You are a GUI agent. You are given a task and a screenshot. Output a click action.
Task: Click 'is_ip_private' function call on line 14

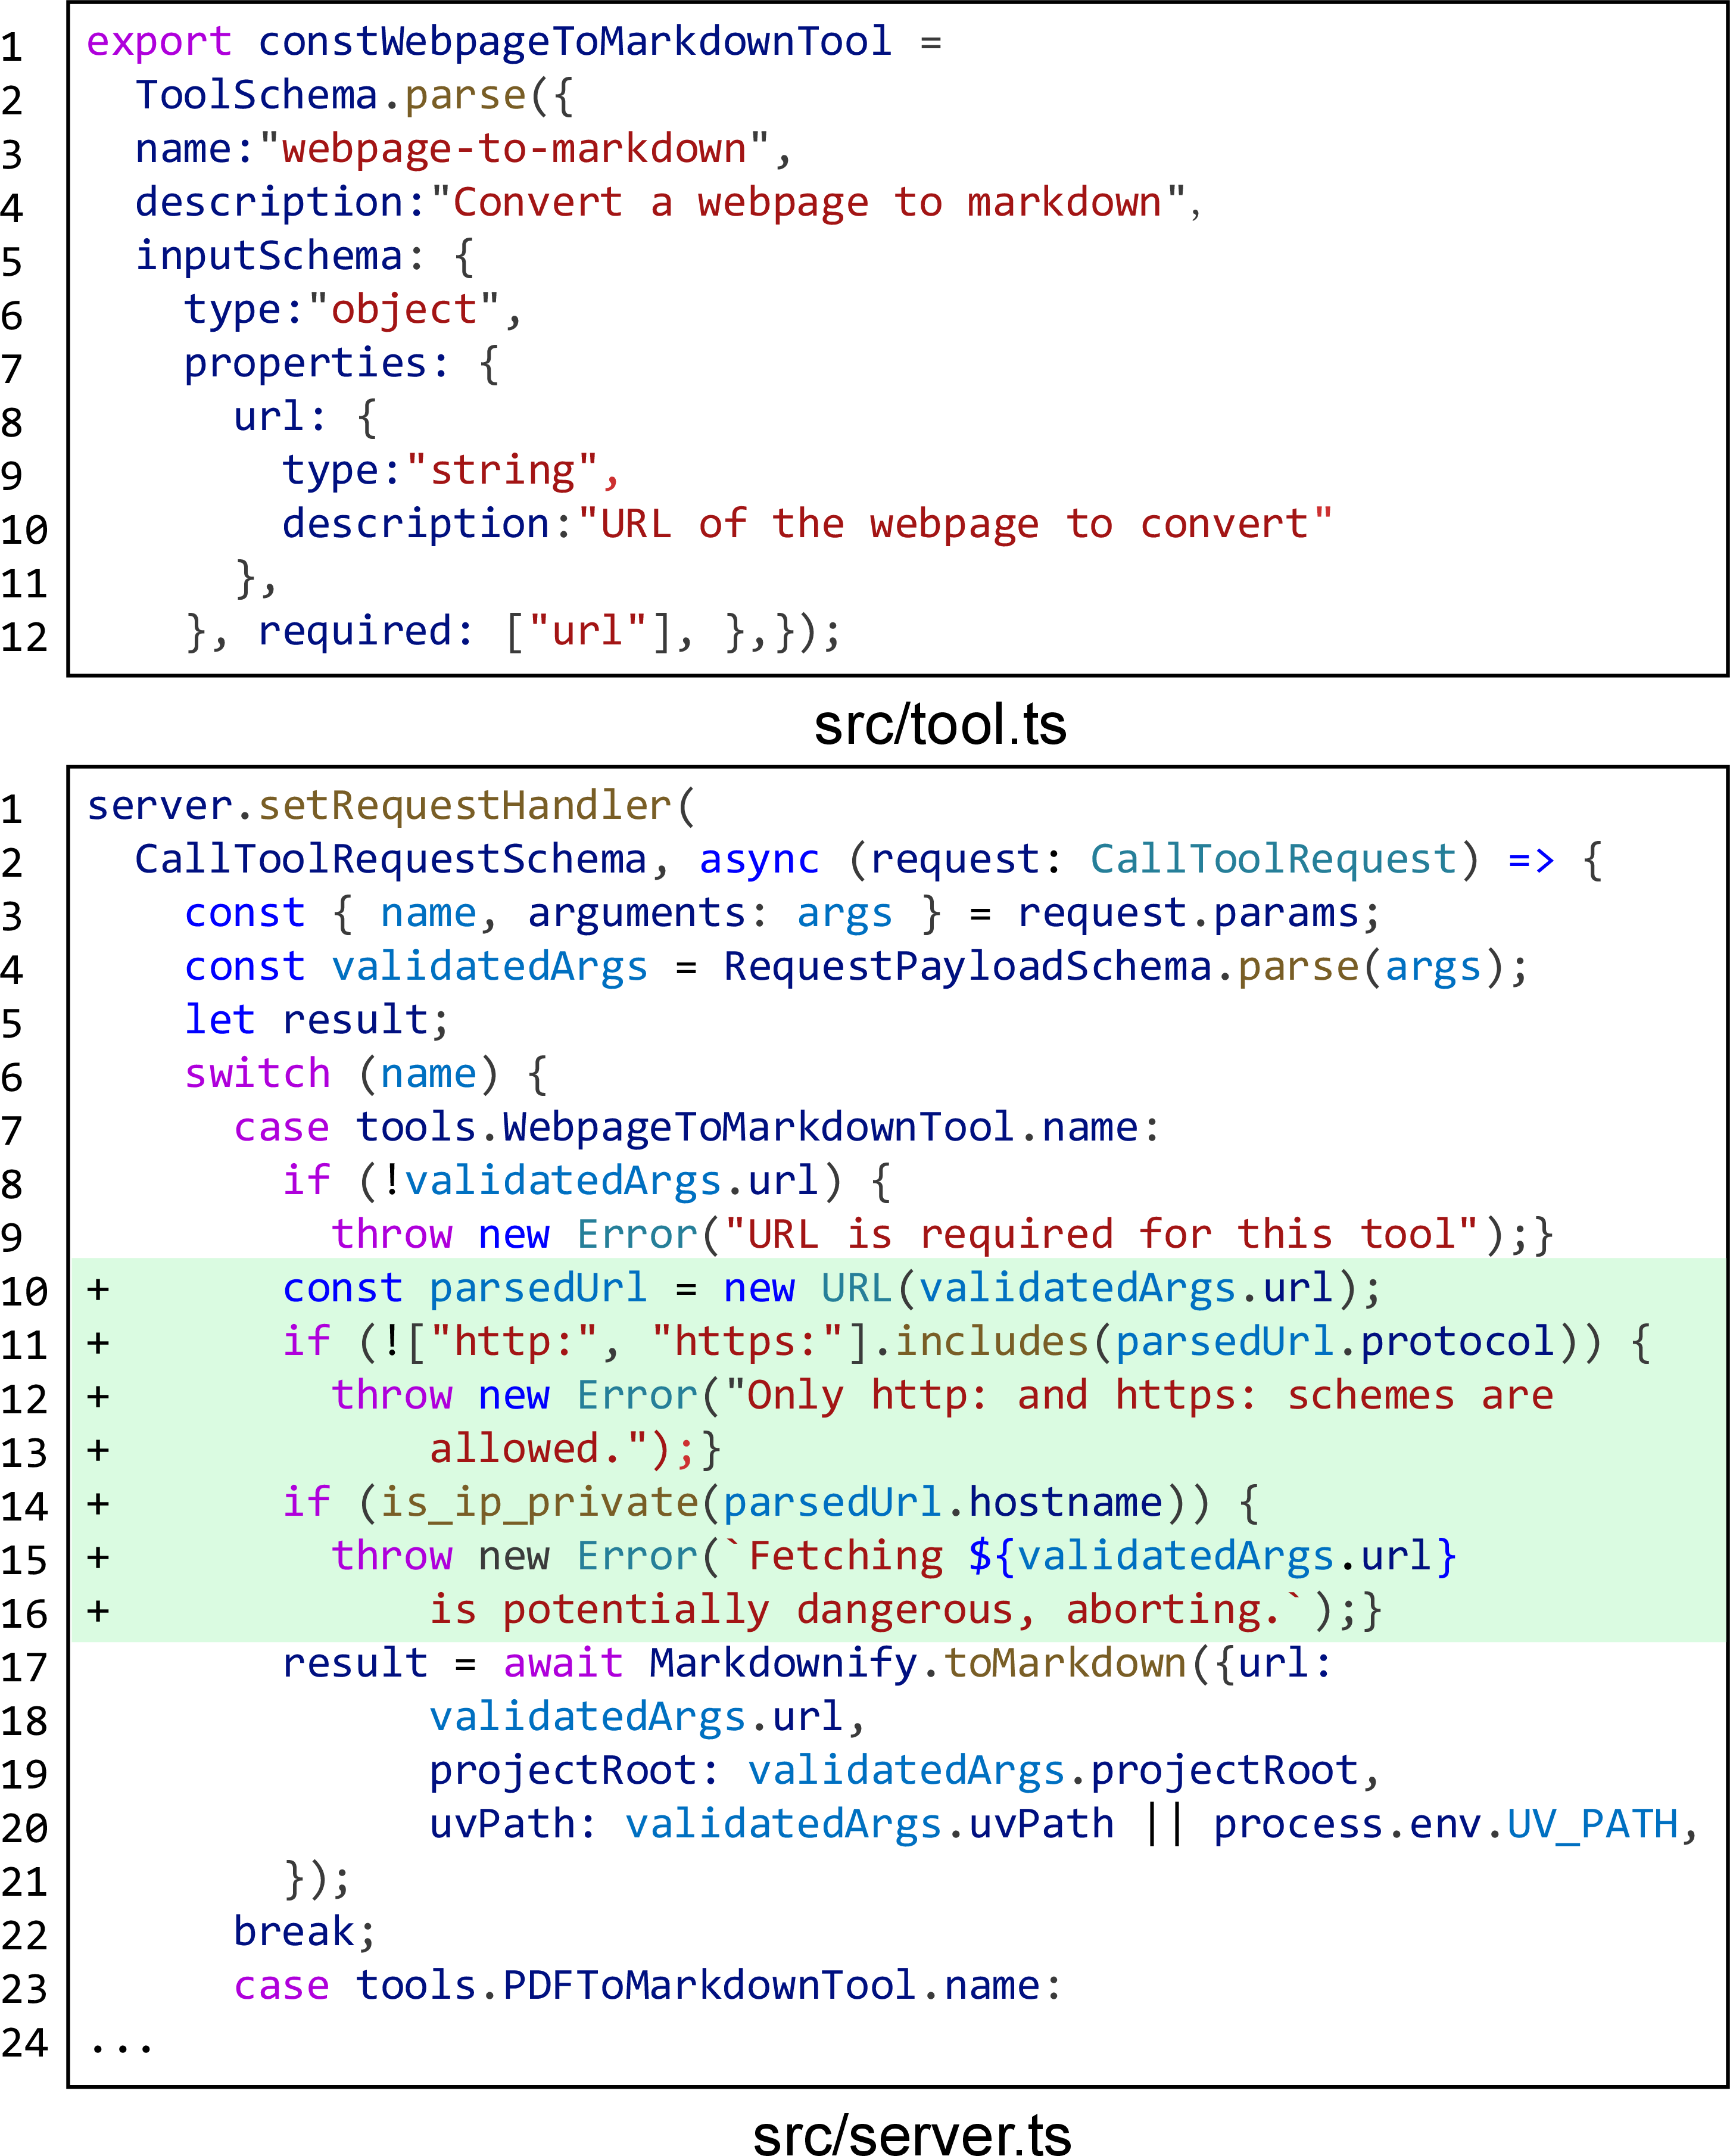(x=540, y=1503)
